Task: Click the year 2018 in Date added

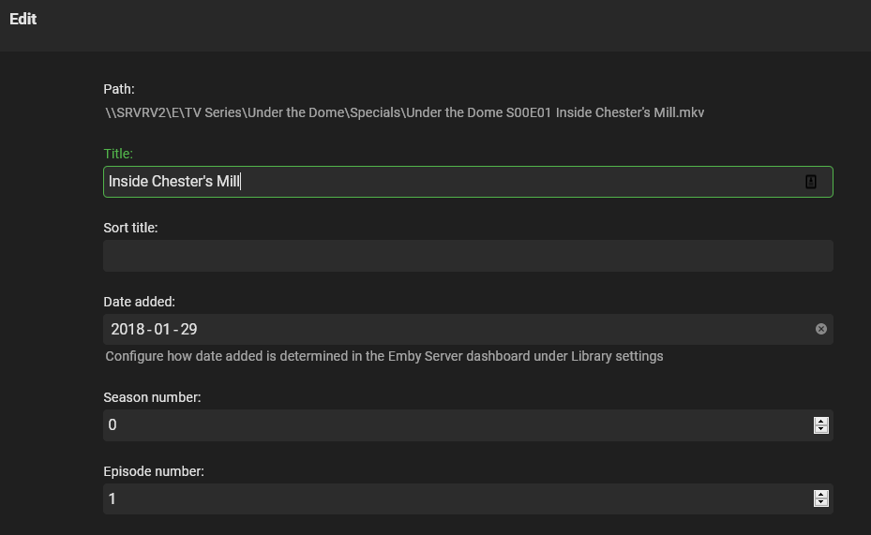Action: point(128,329)
